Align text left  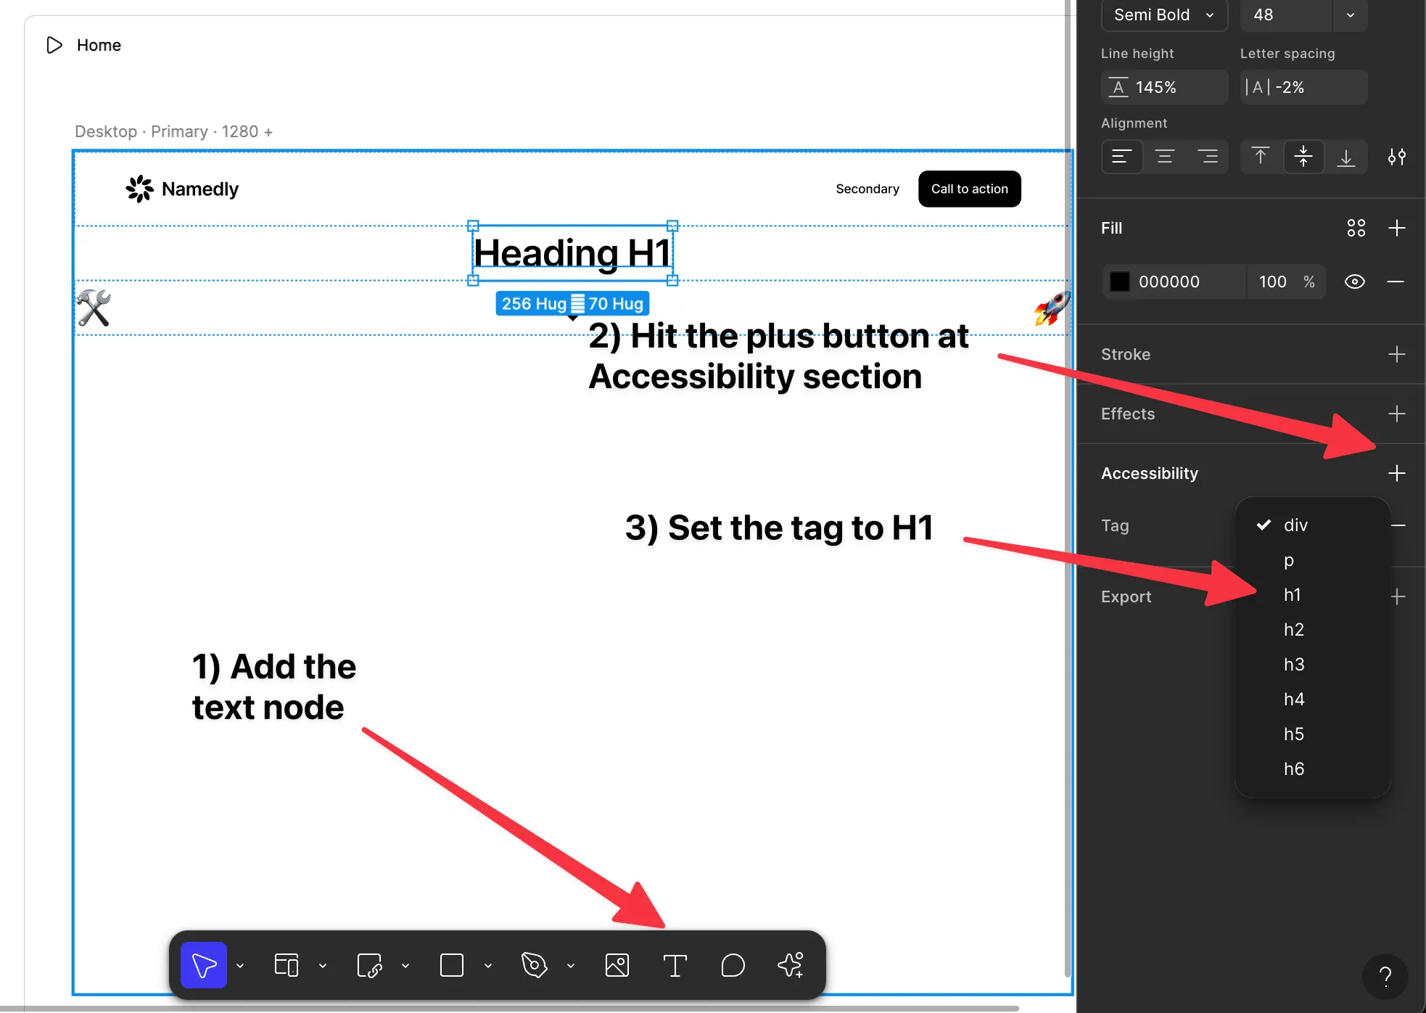[1122, 157]
